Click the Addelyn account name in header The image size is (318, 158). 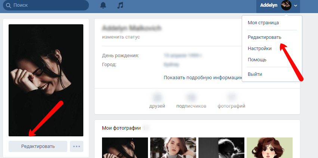[x=269, y=5]
